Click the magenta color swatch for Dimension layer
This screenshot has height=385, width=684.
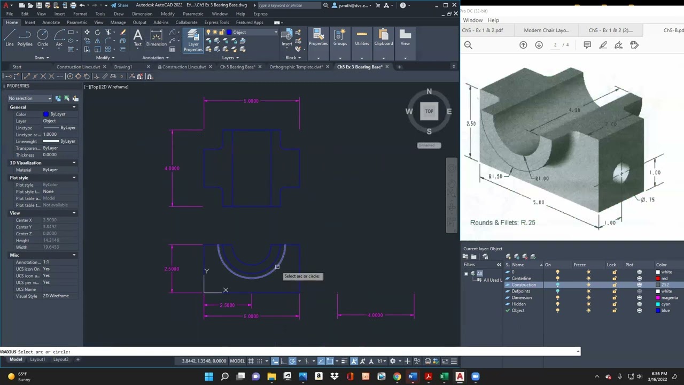tap(658, 298)
